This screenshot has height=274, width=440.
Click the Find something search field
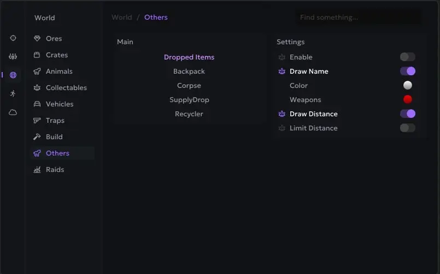[x=358, y=17]
